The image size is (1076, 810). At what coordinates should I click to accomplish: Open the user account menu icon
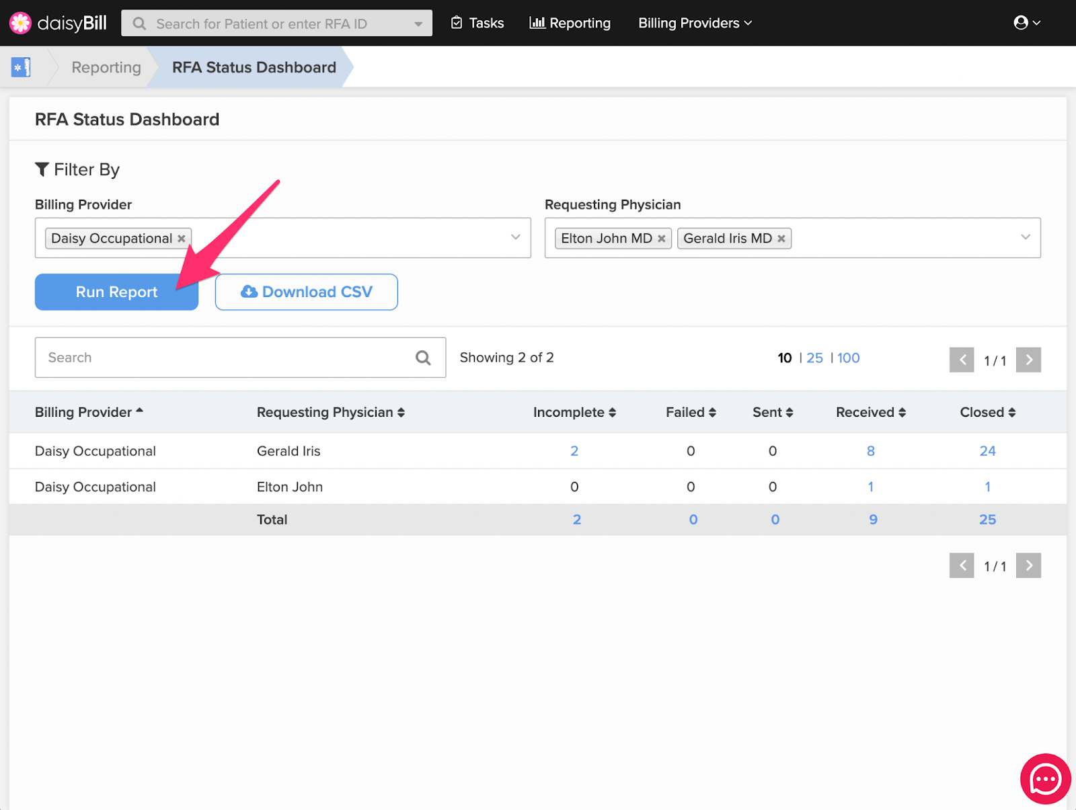1027,23
